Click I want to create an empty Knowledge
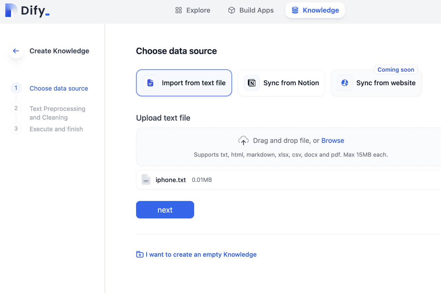 coord(201,255)
